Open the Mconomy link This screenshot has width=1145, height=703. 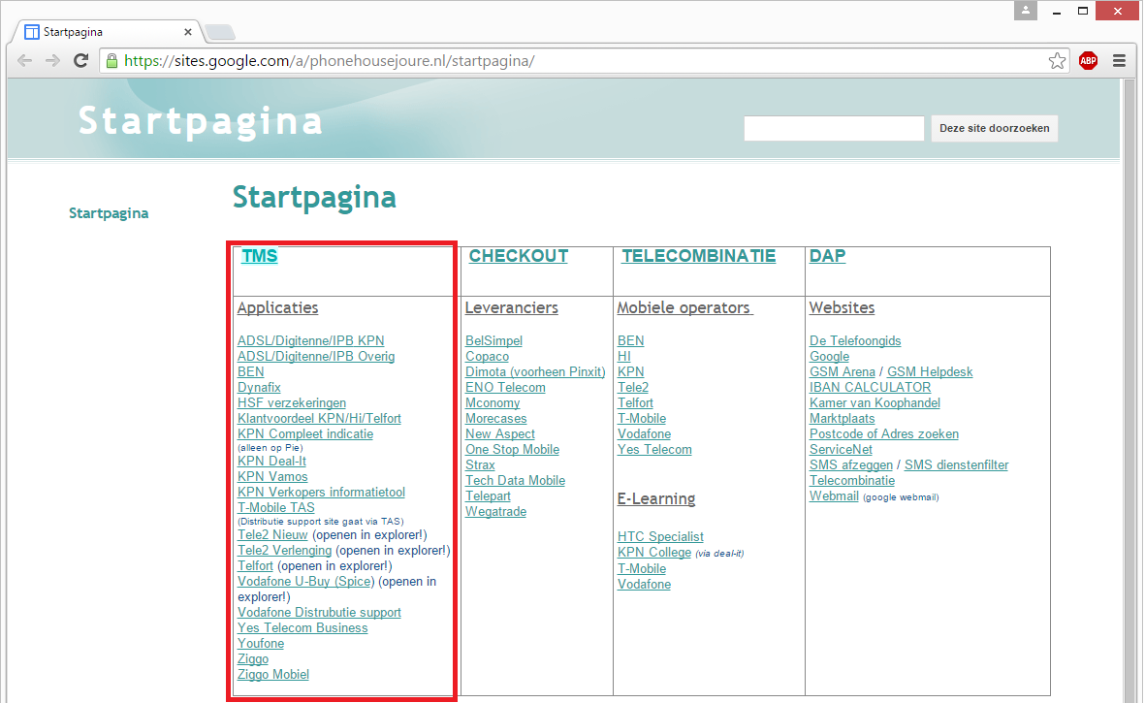click(x=493, y=403)
